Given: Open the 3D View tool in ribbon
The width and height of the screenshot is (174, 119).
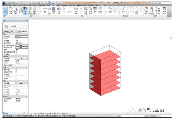Looking at the screenshot, I should click(x=59, y=11).
